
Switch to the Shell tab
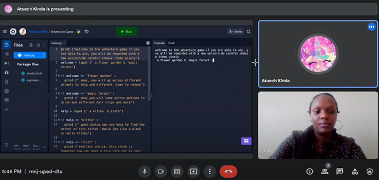click(x=171, y=43)
